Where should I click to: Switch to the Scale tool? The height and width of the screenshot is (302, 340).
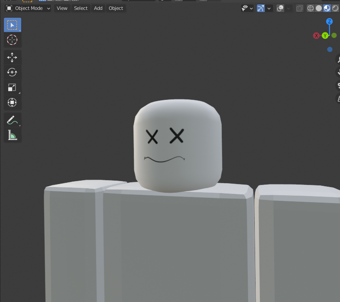13,87
